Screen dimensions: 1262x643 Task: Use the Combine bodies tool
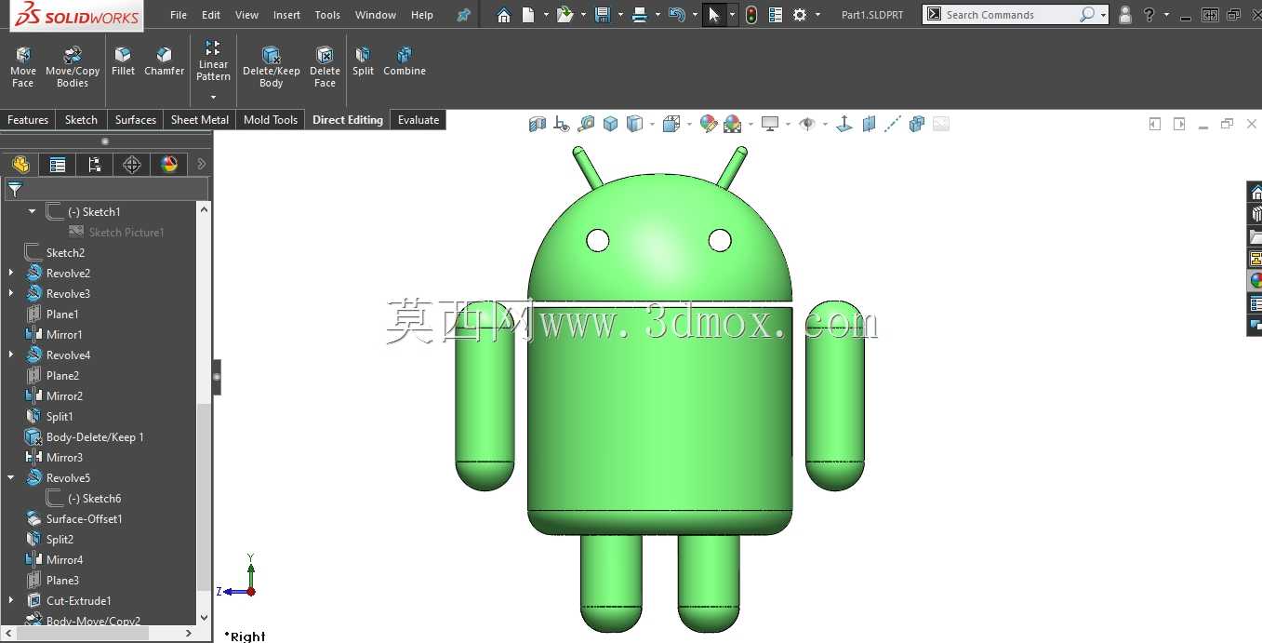tap(405, 61)
